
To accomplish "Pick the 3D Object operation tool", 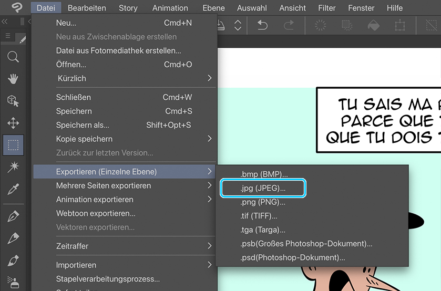I will coord(13,101).
